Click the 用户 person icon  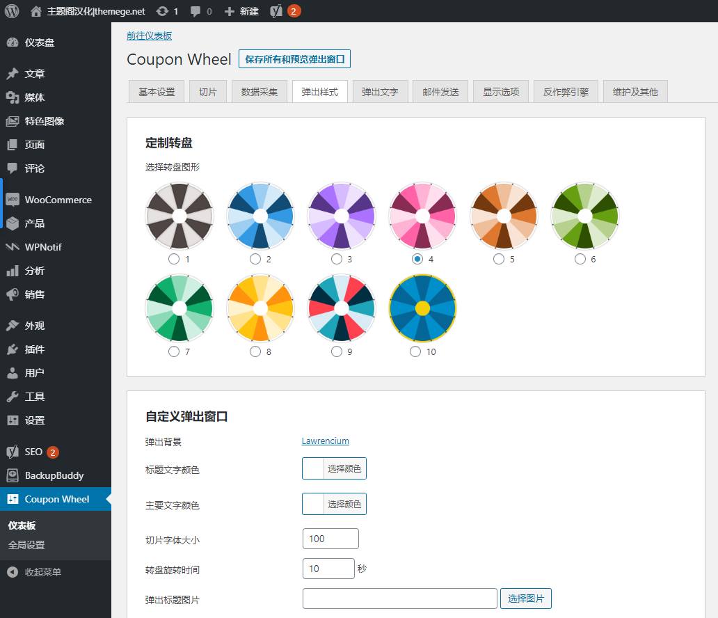pyautogui.click(x=13, y=373)
